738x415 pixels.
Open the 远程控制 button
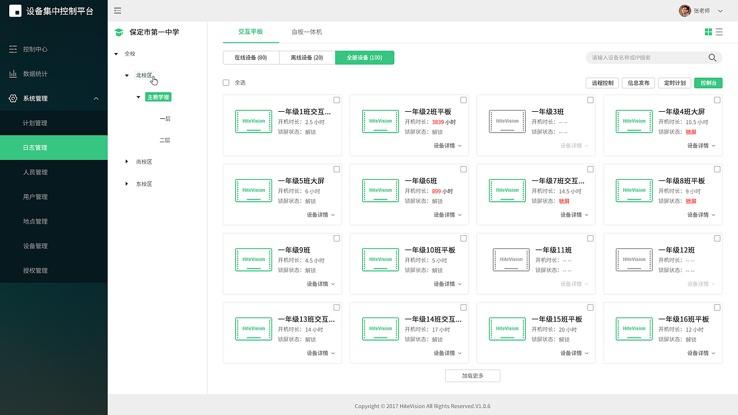pyautogui.click(x=602, y=82)
